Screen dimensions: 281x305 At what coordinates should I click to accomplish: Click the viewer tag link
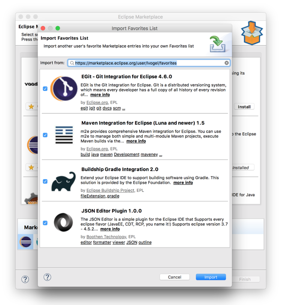(x=119, y=242)
